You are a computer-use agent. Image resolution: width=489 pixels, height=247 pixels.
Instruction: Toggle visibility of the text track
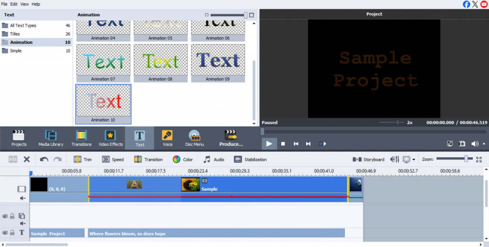[x=5, y=233]
